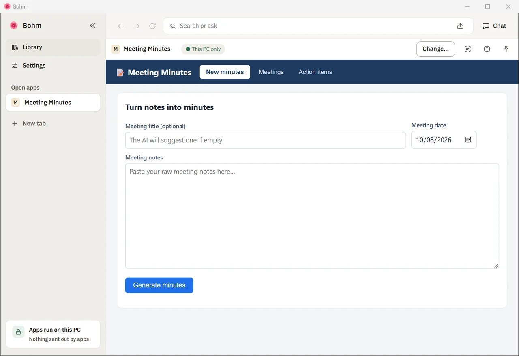Screen dimensions: 519x356
Task: Open the Chat panel
Action: click(x=494, y=26)
